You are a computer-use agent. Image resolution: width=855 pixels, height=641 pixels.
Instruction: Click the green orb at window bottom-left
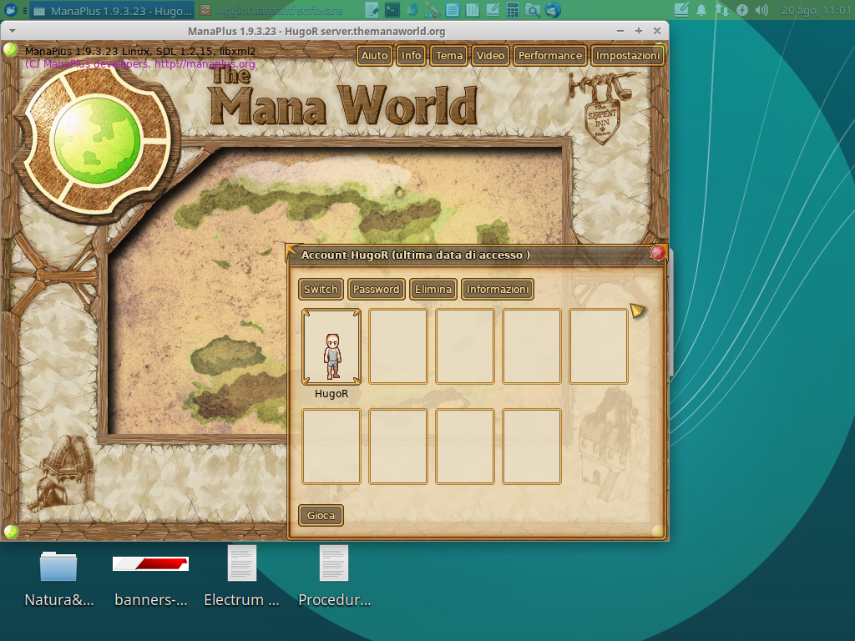click(10, 532)
